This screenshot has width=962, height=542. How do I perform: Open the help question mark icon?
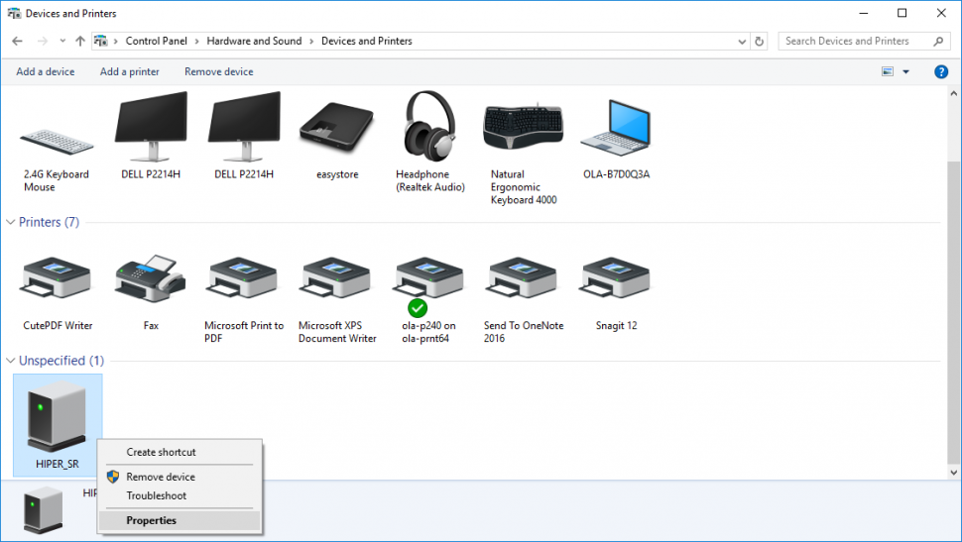point(941,71)
